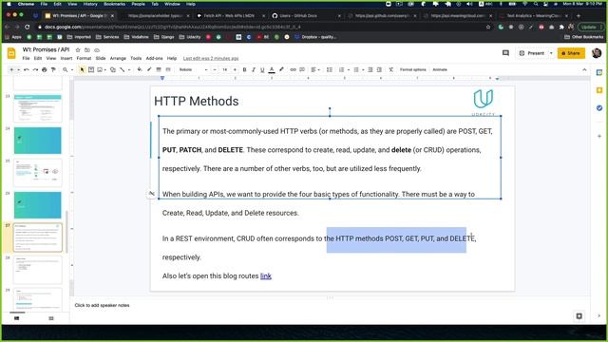Insert a link with the chain icon
Viewport: 608px width, 342px height.
tap(294, 69)
